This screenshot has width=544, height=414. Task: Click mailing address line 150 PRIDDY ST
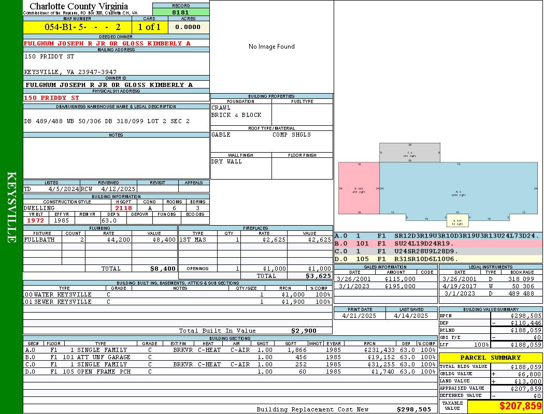click(x=49, y=56)
